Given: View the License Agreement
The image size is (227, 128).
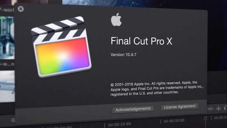Looking at the screenshot, I should coord(180,107).
